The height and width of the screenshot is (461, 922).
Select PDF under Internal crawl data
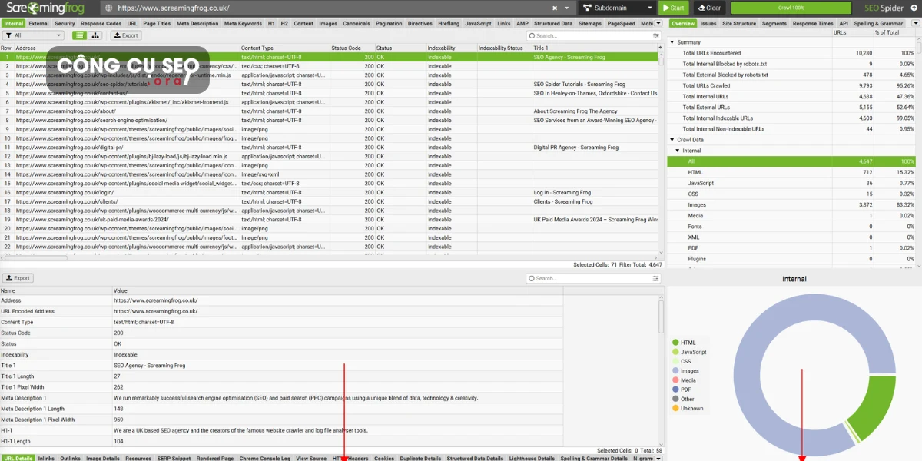(x=791, y=248)
